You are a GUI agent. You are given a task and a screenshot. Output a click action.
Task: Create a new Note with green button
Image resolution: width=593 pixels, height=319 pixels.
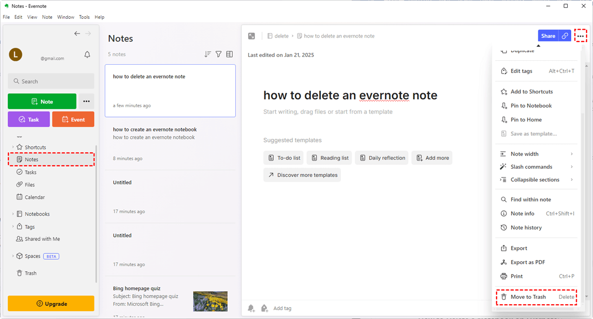click(x=42, y=101)
